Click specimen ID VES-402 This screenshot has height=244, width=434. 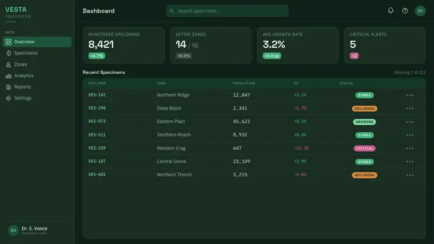point(97,175)
